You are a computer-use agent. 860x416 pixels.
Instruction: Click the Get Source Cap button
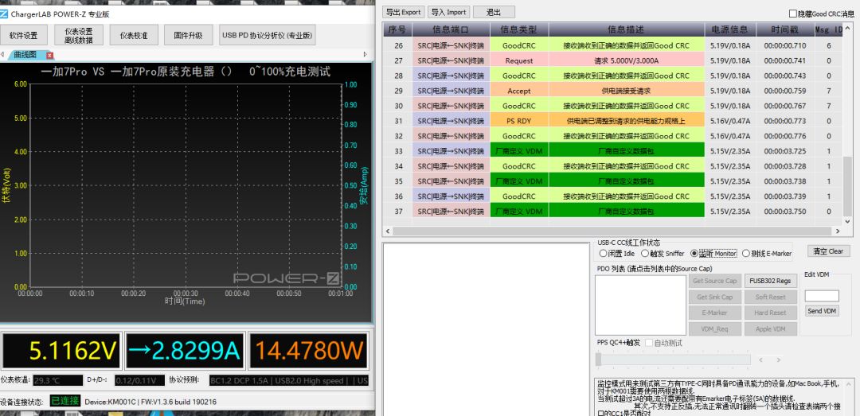pos(715,281)
